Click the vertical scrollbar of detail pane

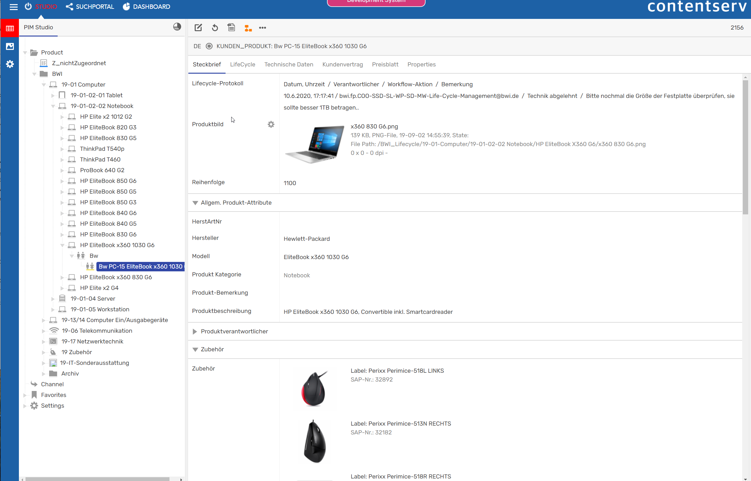(745, 147)
